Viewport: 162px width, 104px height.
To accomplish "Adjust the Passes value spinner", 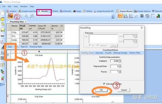I will 120,72.
